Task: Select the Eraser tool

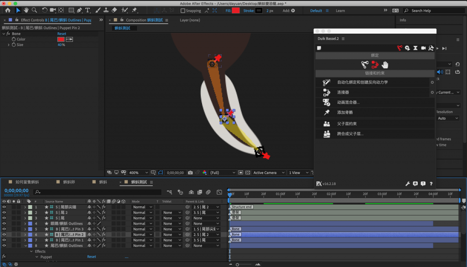Action: click(x=114, y=10)
